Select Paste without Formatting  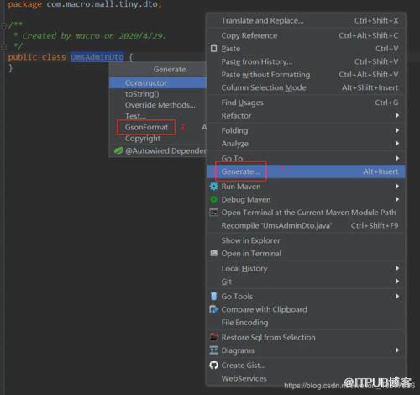coord(306,75)
